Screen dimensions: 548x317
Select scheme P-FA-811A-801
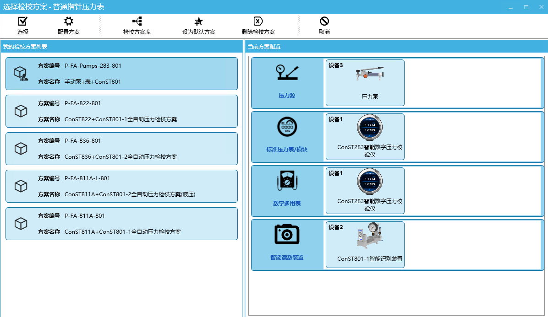pos(121,224)
